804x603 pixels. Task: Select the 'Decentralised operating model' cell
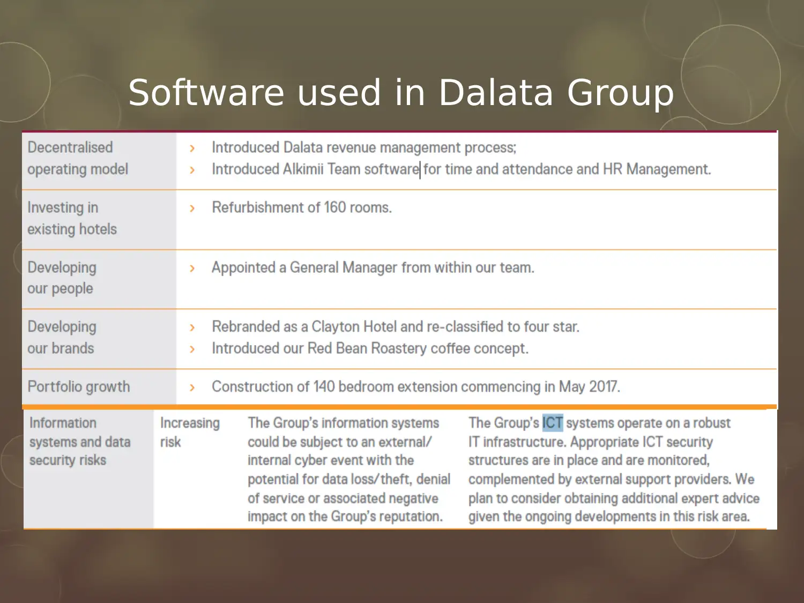tap(99, 160)
